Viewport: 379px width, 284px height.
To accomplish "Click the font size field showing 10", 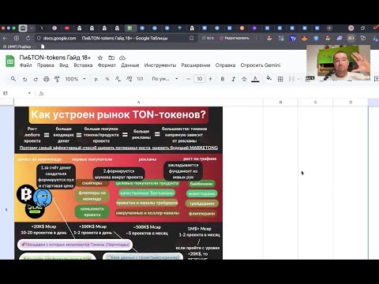I will point(200,79).
